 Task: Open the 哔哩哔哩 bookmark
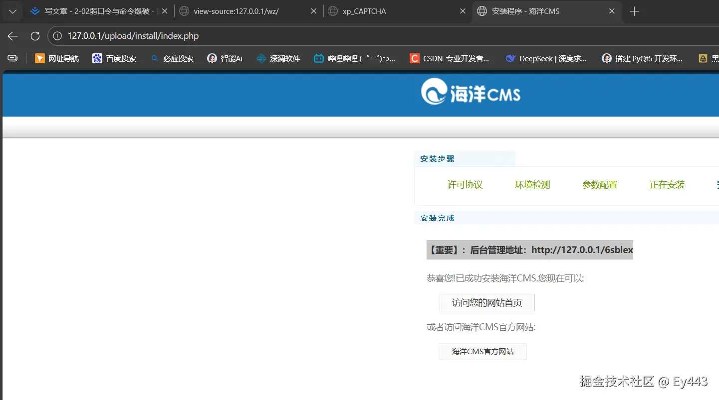point(355,58)
